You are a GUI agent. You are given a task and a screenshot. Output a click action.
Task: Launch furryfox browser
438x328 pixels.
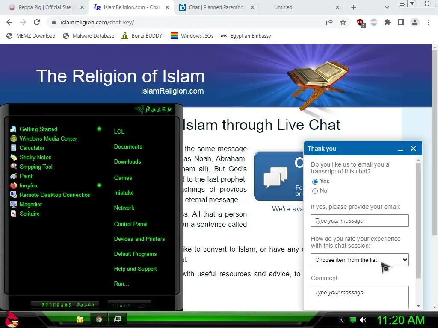click(x=24, y=185)
